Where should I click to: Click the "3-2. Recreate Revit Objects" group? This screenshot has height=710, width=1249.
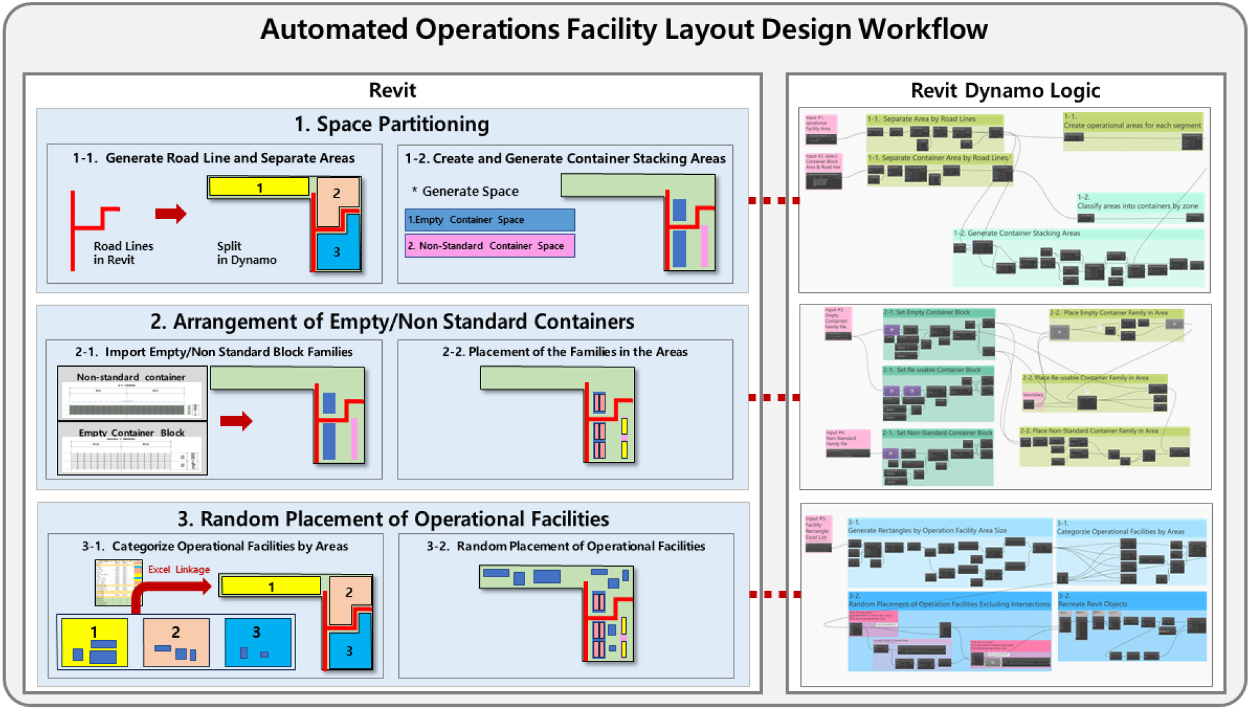click(1132, 626)
